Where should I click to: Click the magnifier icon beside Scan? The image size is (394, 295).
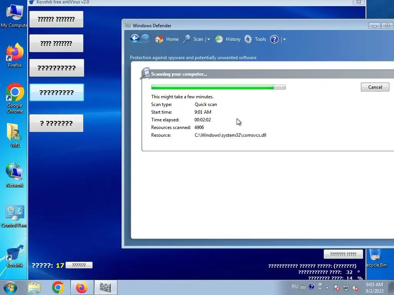(x=187, y=39)
